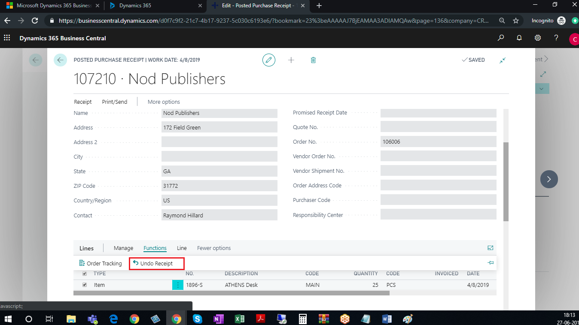Image resolution: width=579 pixels, height=325 pixels.
Task: Bookmark the page with the star icon
Action: (516, 21)
